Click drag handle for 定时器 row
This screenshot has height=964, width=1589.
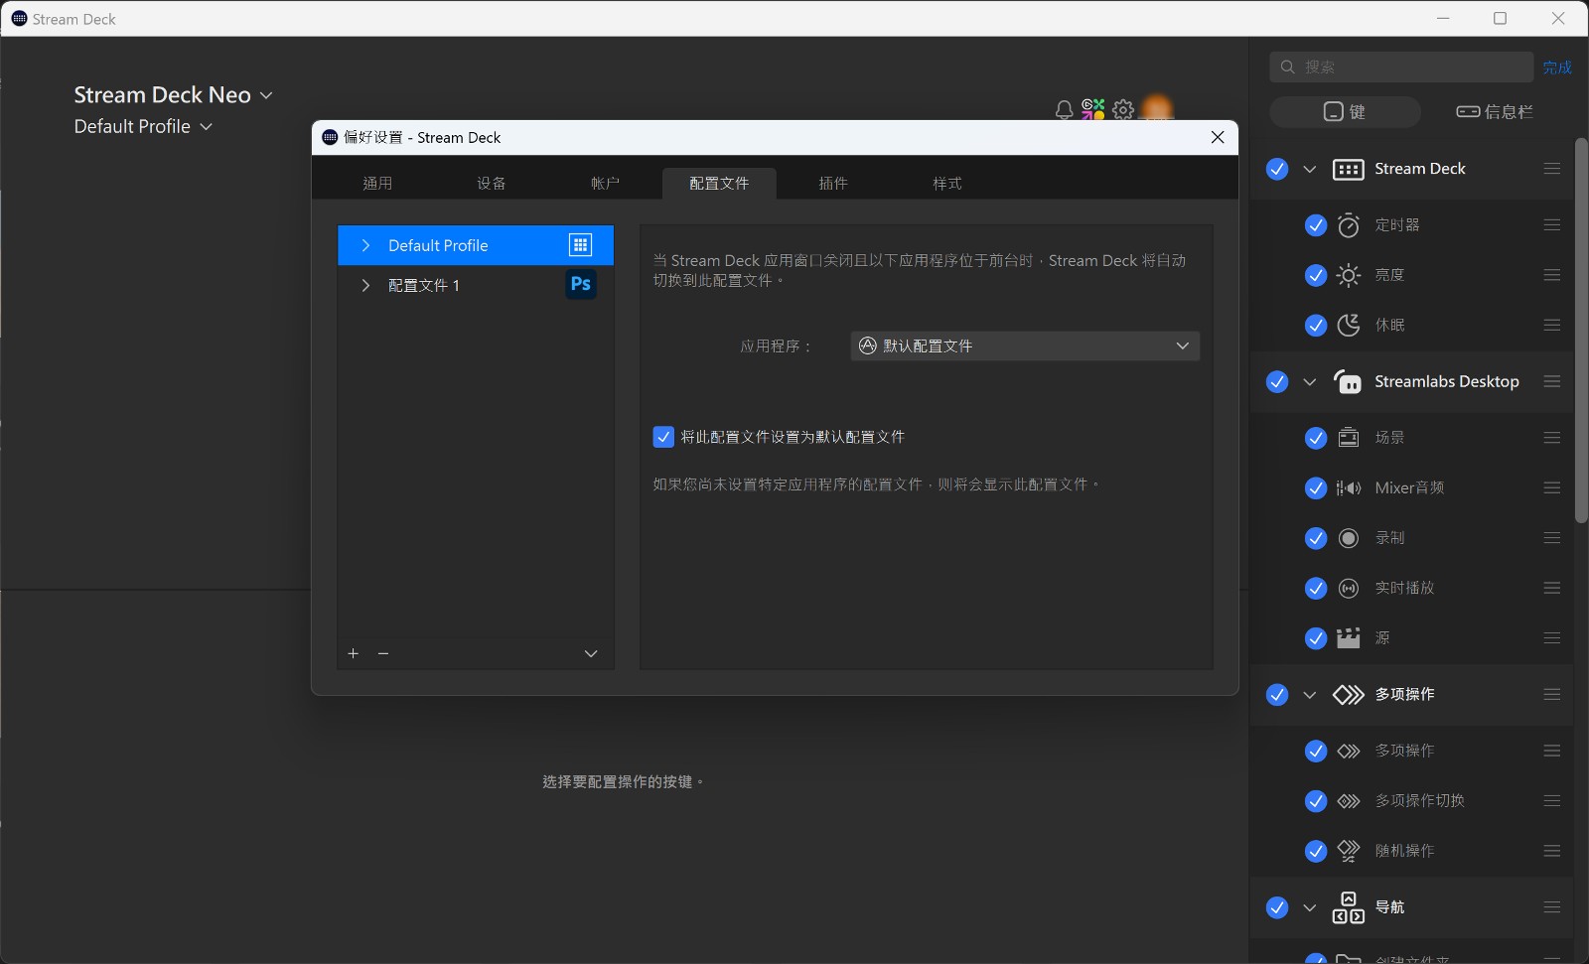click(1552, 225)
